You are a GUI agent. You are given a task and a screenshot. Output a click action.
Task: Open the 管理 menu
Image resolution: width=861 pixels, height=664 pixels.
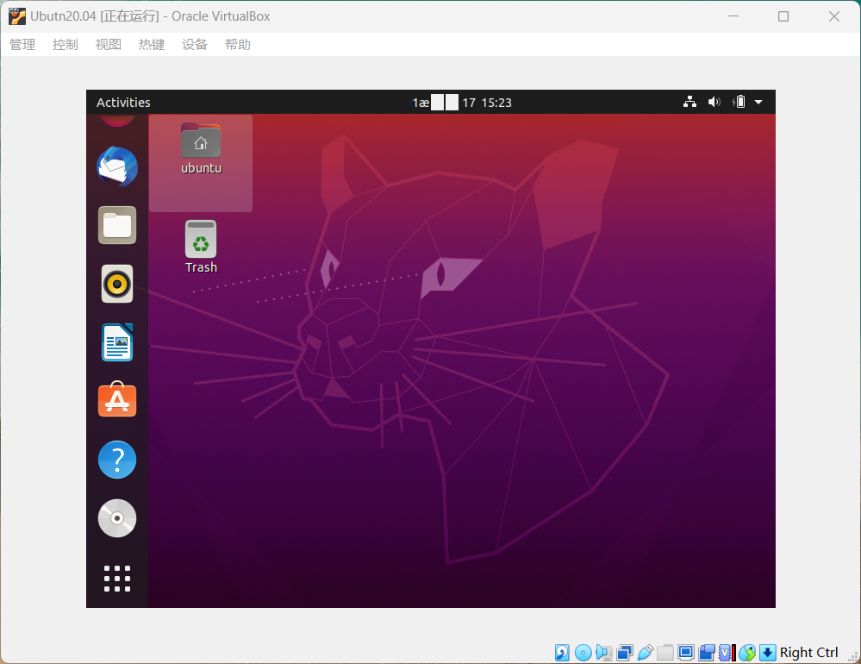click(22, 45)
